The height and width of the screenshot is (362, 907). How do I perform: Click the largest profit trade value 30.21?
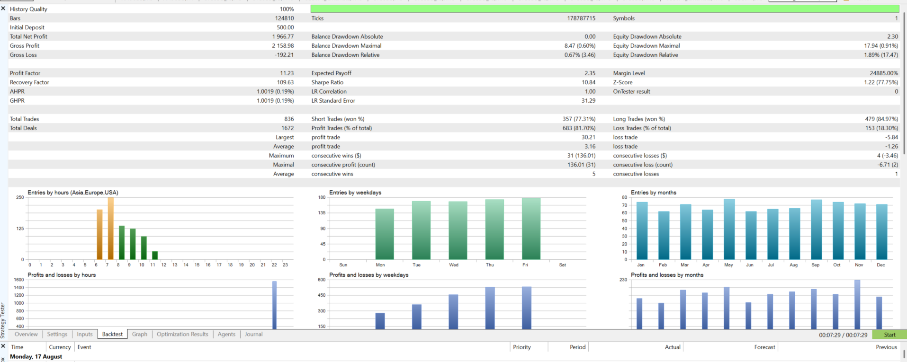click(x=589, y=137)
